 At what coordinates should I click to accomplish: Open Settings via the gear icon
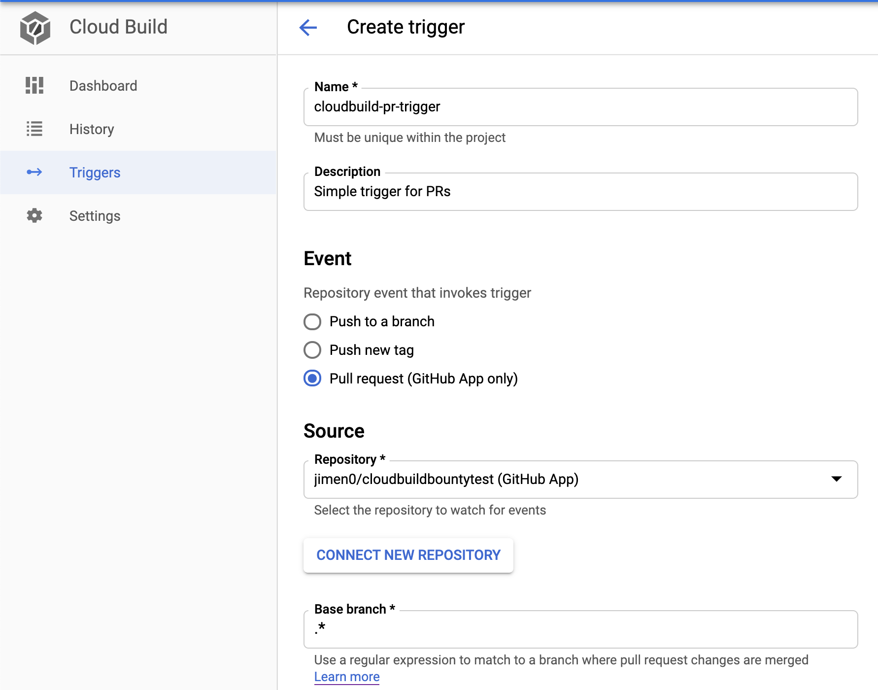(34, 215)
